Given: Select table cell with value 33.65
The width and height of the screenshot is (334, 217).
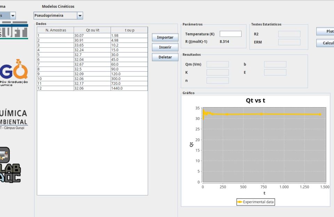Looking at the screenshot, I should pos(92,45).
